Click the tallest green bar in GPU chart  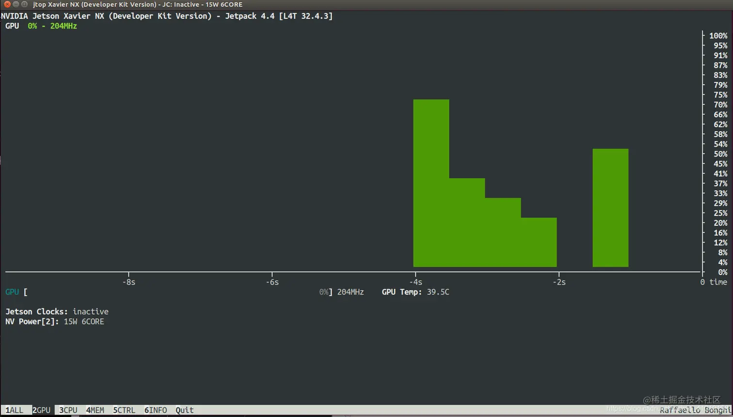(431, 183)
